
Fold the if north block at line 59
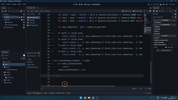click(52, 33)
